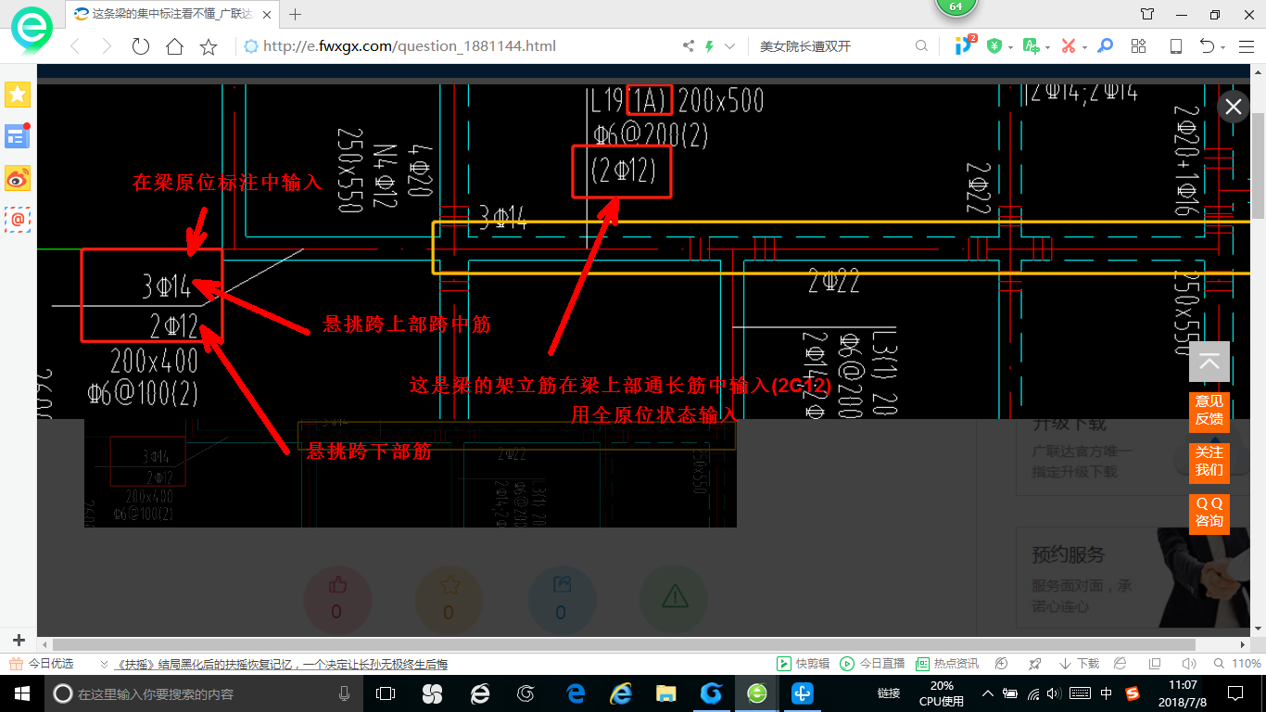
Task: Expand the address bar dropdown arrow
Action: pos(730,46)
